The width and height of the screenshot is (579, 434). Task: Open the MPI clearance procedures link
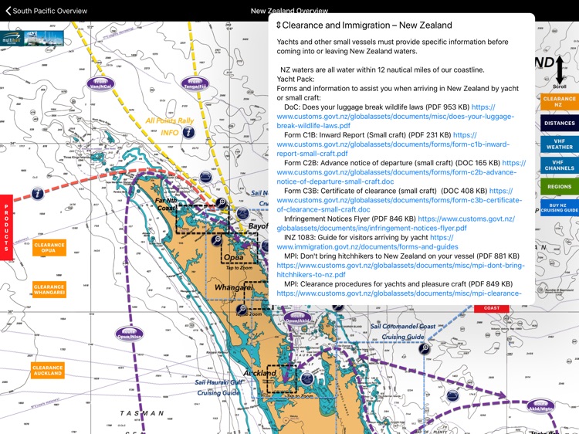(399, 293)
